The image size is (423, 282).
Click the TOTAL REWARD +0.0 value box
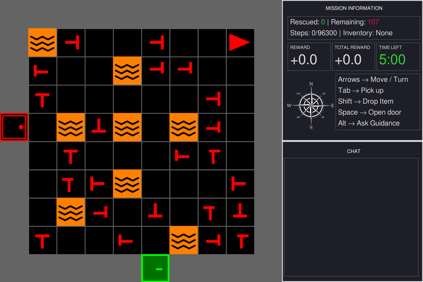[354, 57]
